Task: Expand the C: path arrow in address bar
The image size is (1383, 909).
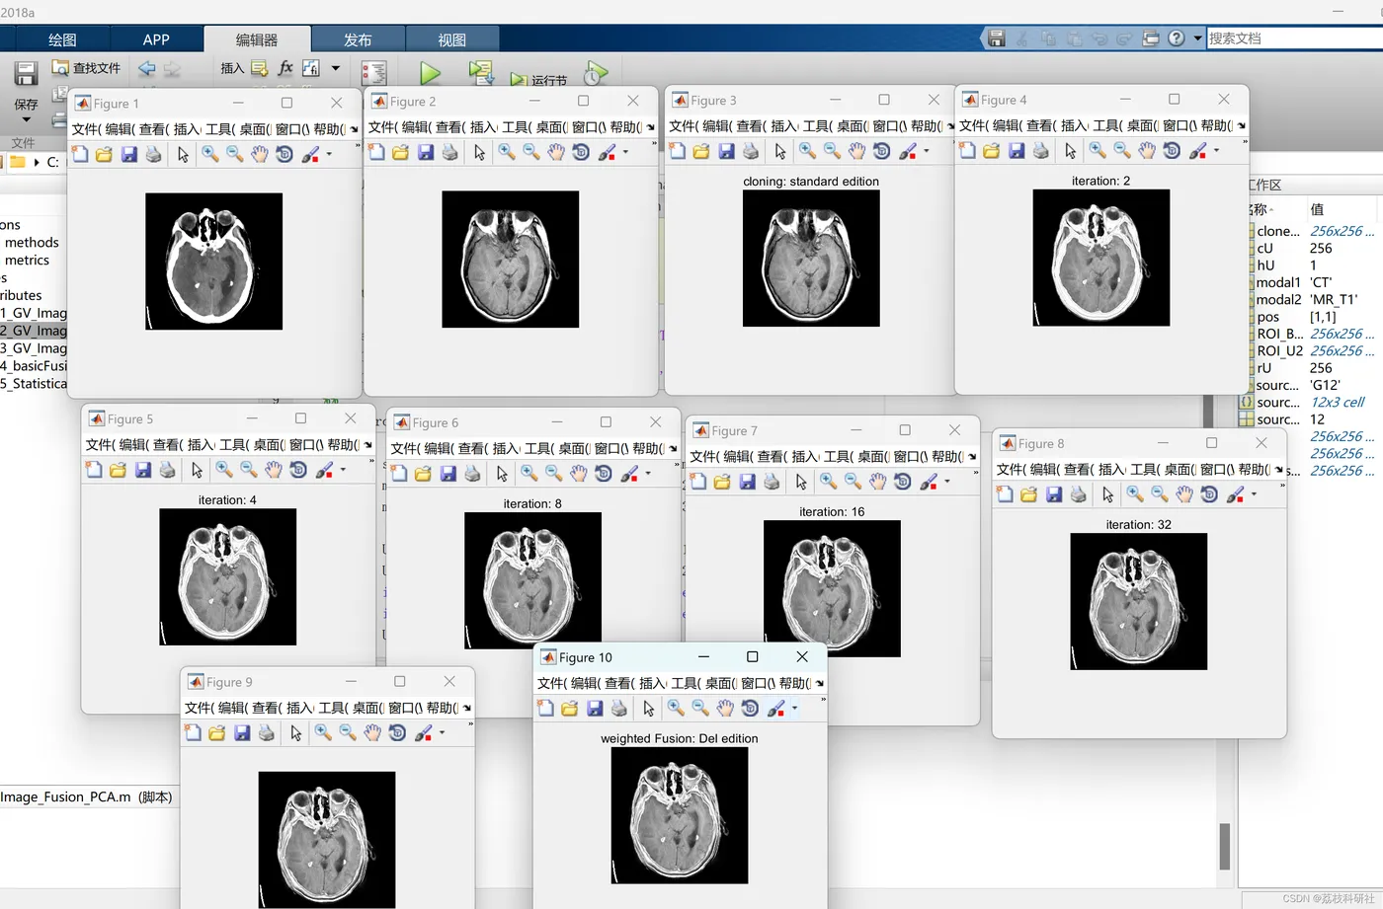Action: point(37,162)
